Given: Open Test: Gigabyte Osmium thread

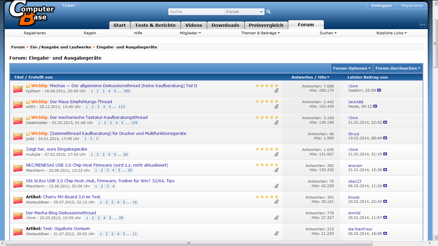Looking at the screenshot, I should (66, 228).
